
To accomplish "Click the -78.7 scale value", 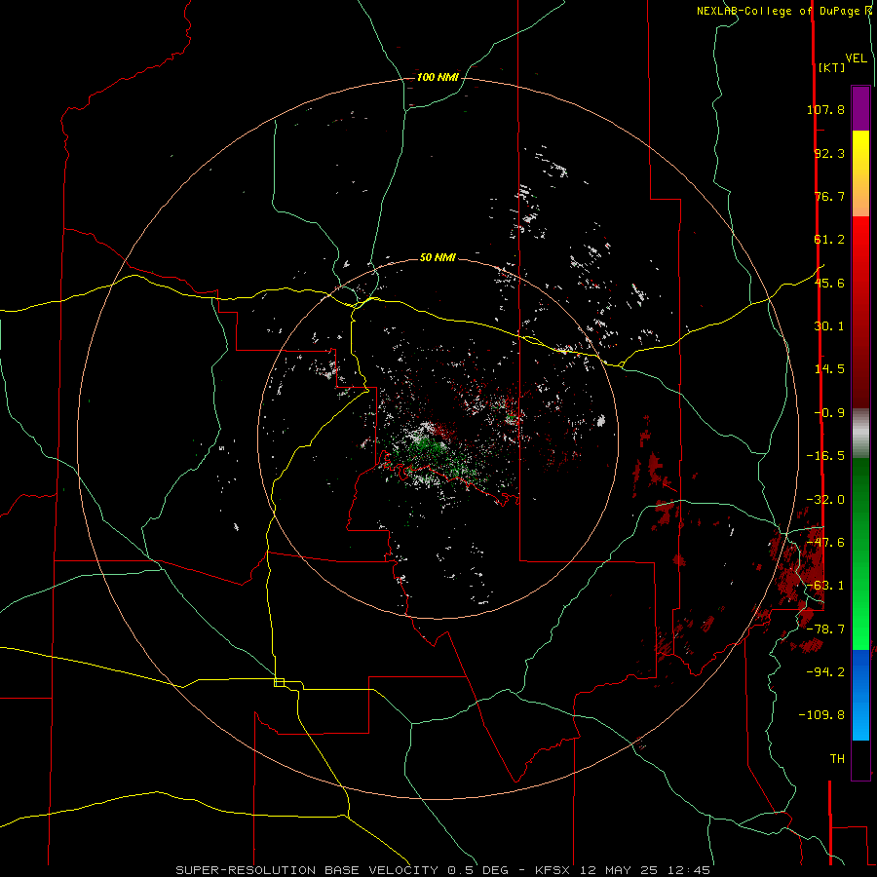I will click(825, 629).
